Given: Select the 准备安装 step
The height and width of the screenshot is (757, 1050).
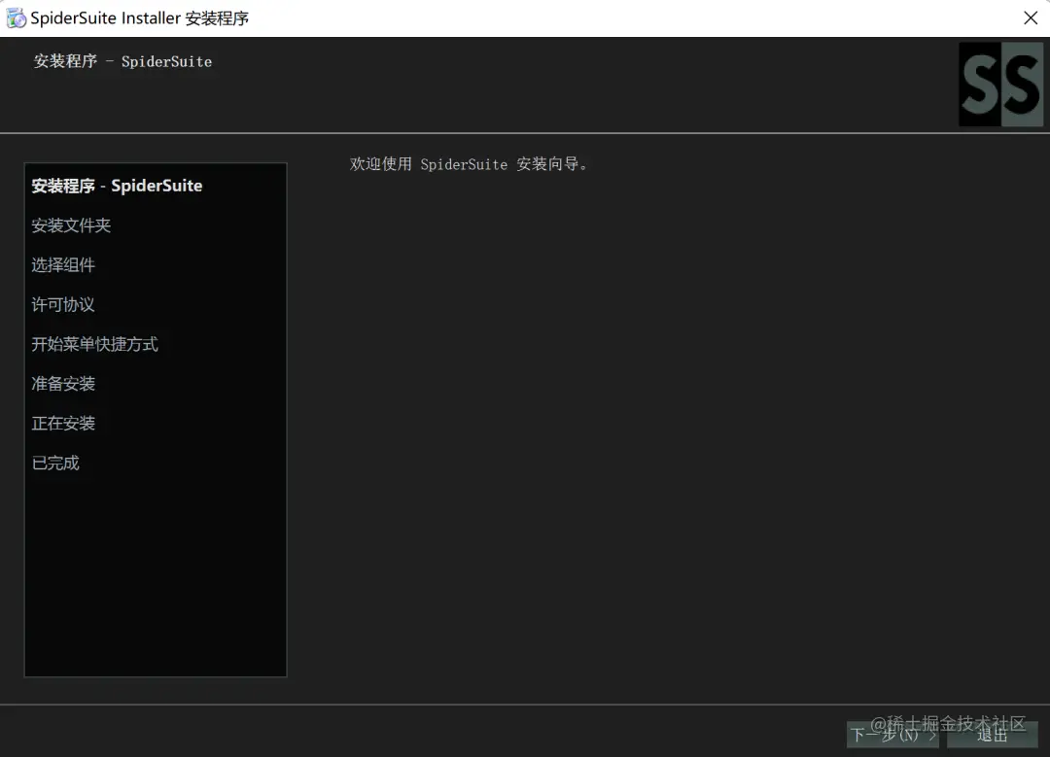Looking at the screenshot, I should click(63, 384).
